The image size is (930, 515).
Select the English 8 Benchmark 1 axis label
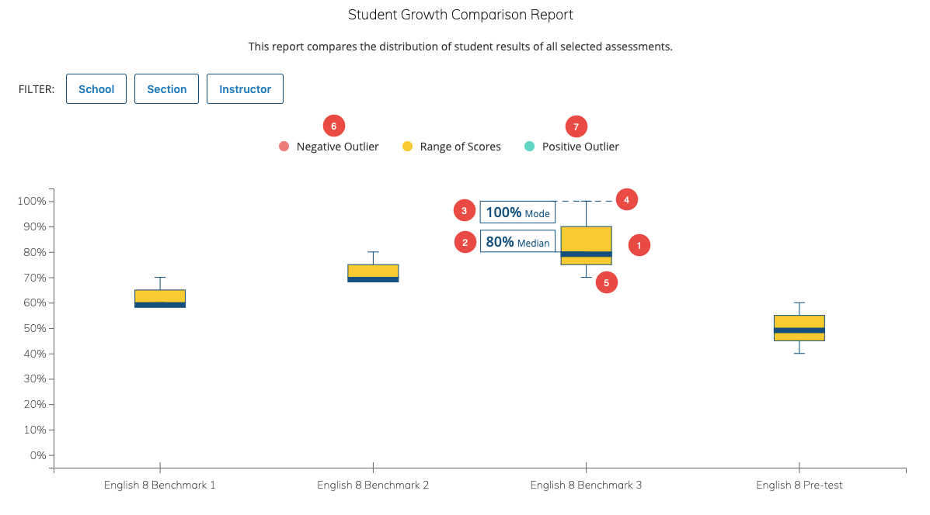(159, 484)
